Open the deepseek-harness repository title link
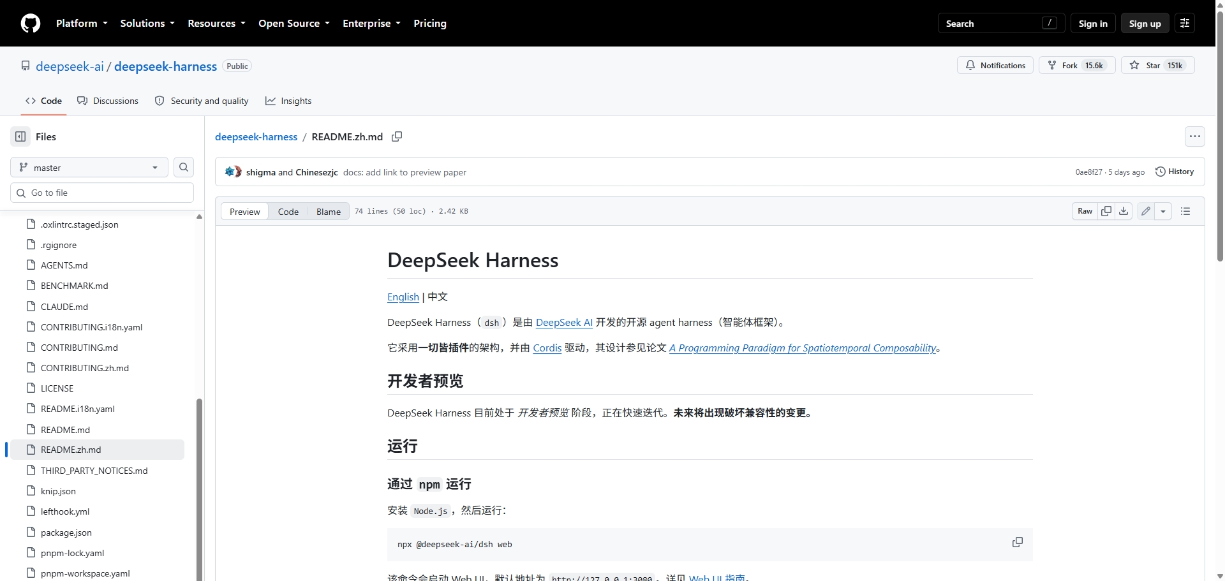 (x=166, y=66)
